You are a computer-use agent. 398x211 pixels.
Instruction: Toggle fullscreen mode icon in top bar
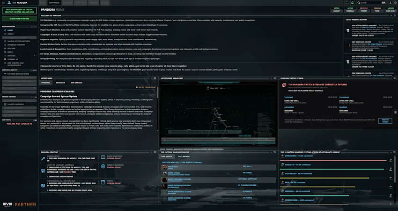click(x=347, y=3)
